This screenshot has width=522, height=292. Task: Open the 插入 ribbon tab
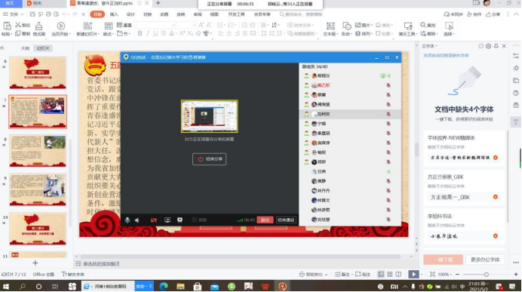[114, 14]
